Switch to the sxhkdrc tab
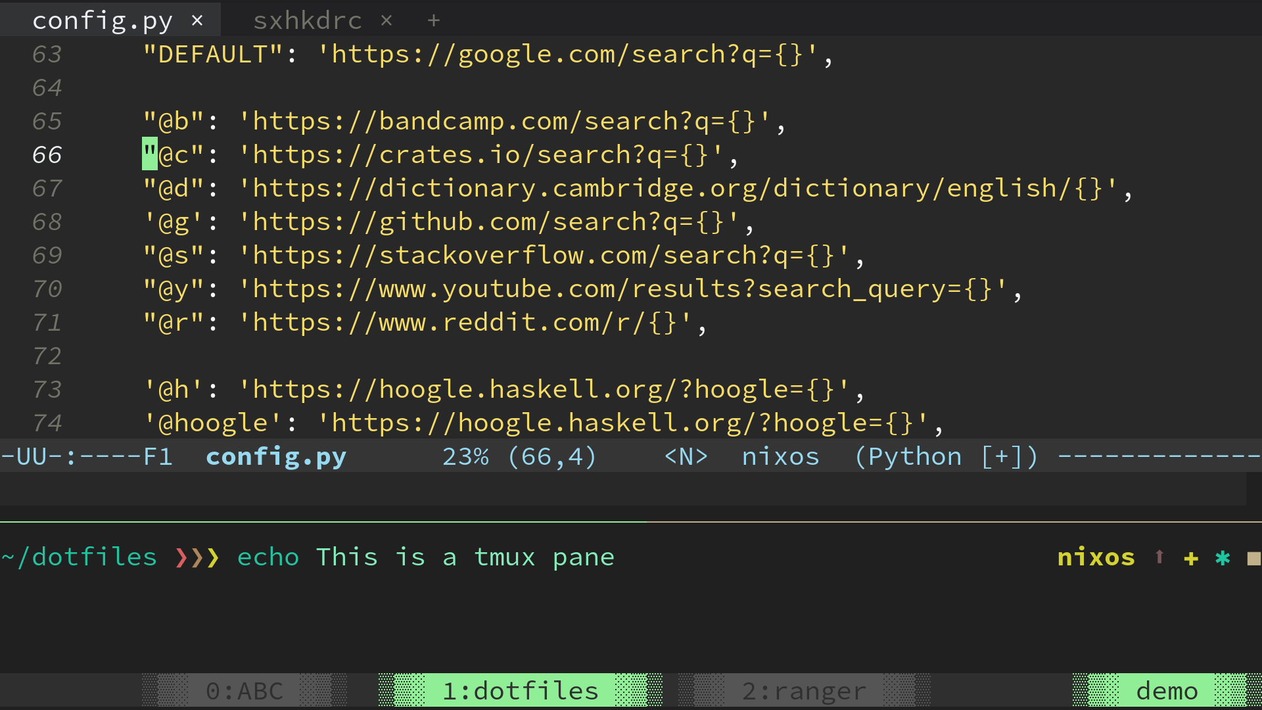 (x=308, y=20)
